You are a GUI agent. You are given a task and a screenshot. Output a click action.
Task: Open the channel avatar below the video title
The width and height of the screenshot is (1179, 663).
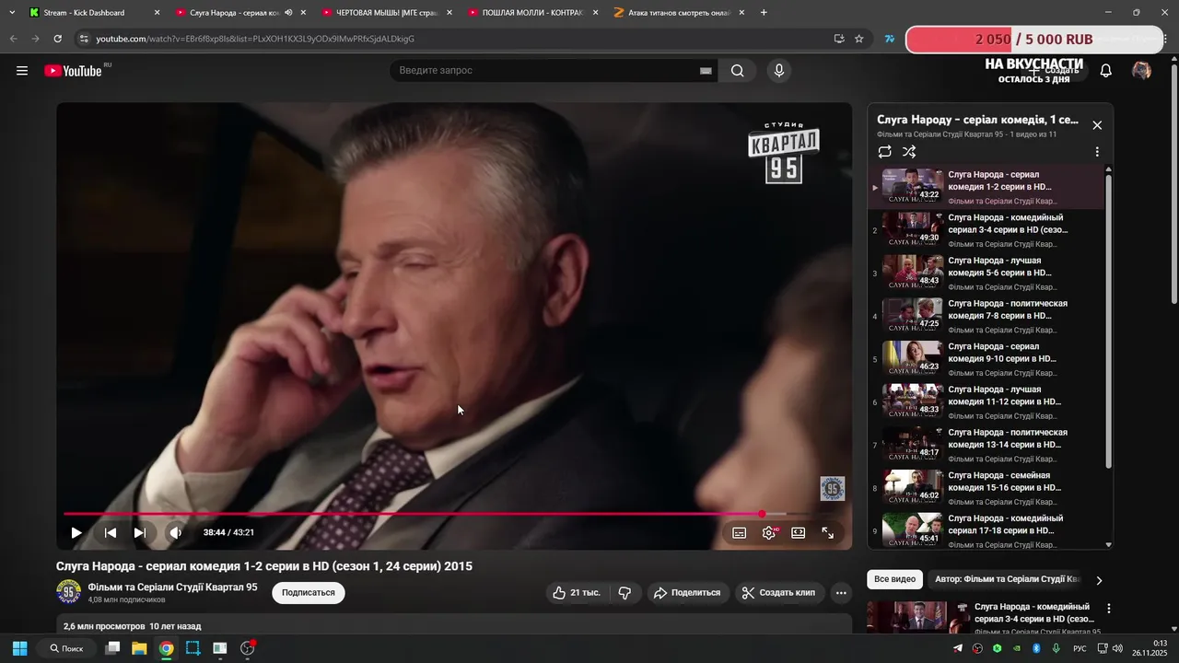click(x=69, y=592)
